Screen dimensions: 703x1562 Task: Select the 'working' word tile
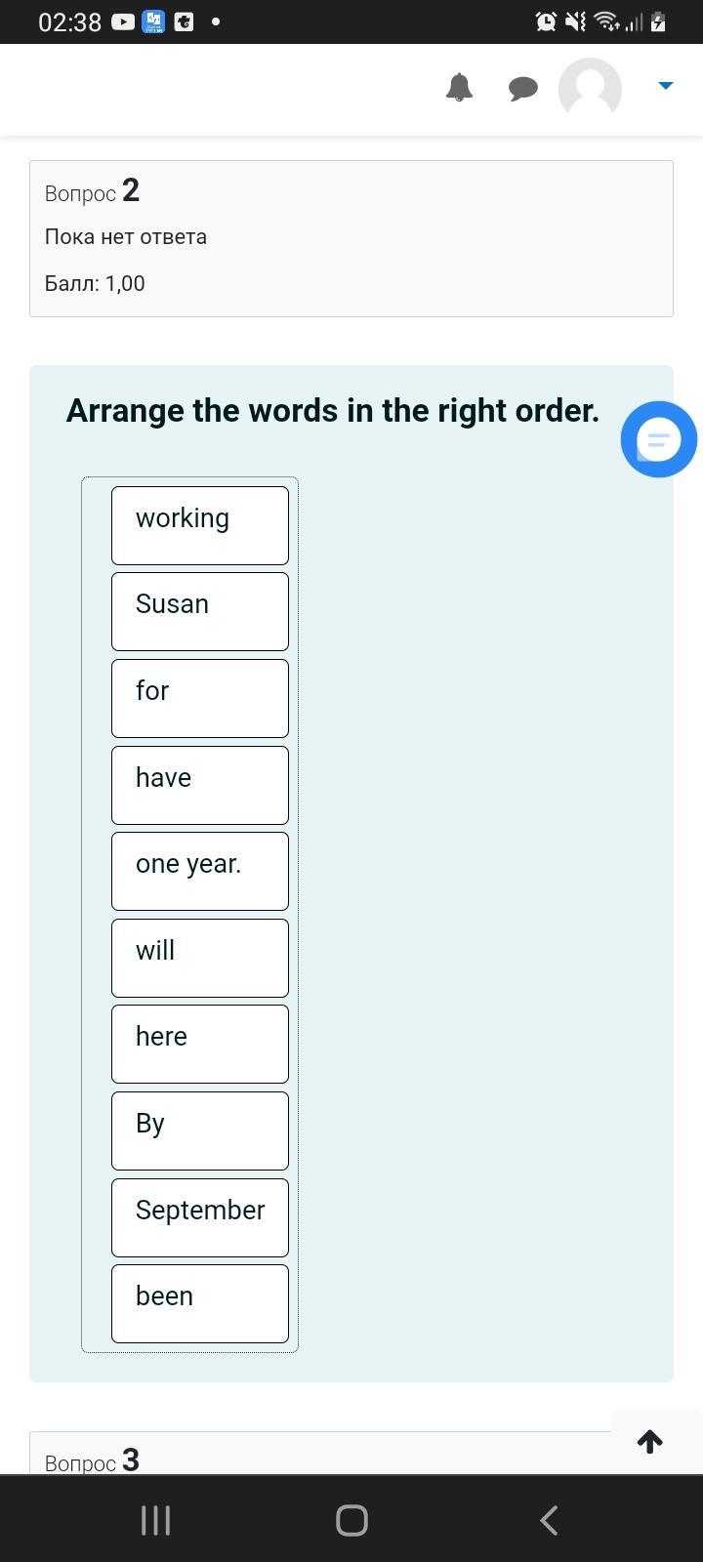200,525
